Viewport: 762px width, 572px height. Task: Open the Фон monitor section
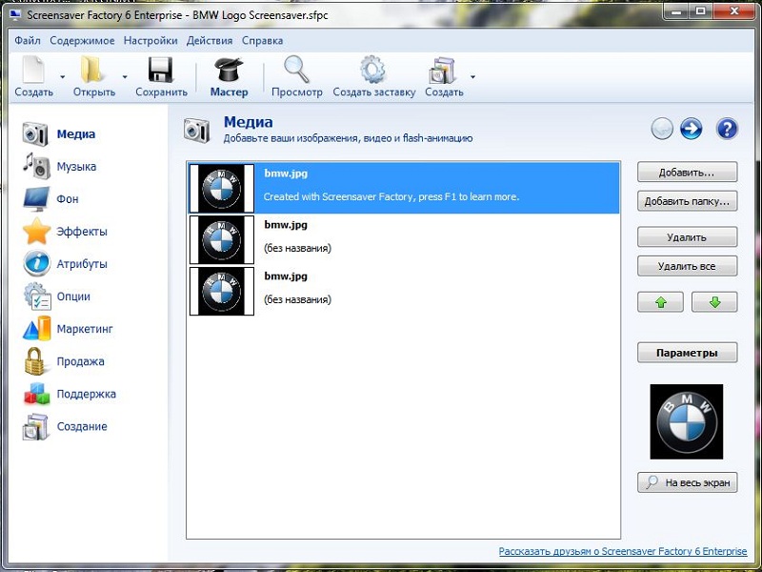36,199
